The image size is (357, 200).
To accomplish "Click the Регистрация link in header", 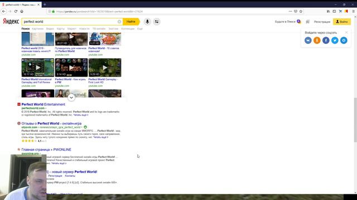I will click(x=322, y=22).
